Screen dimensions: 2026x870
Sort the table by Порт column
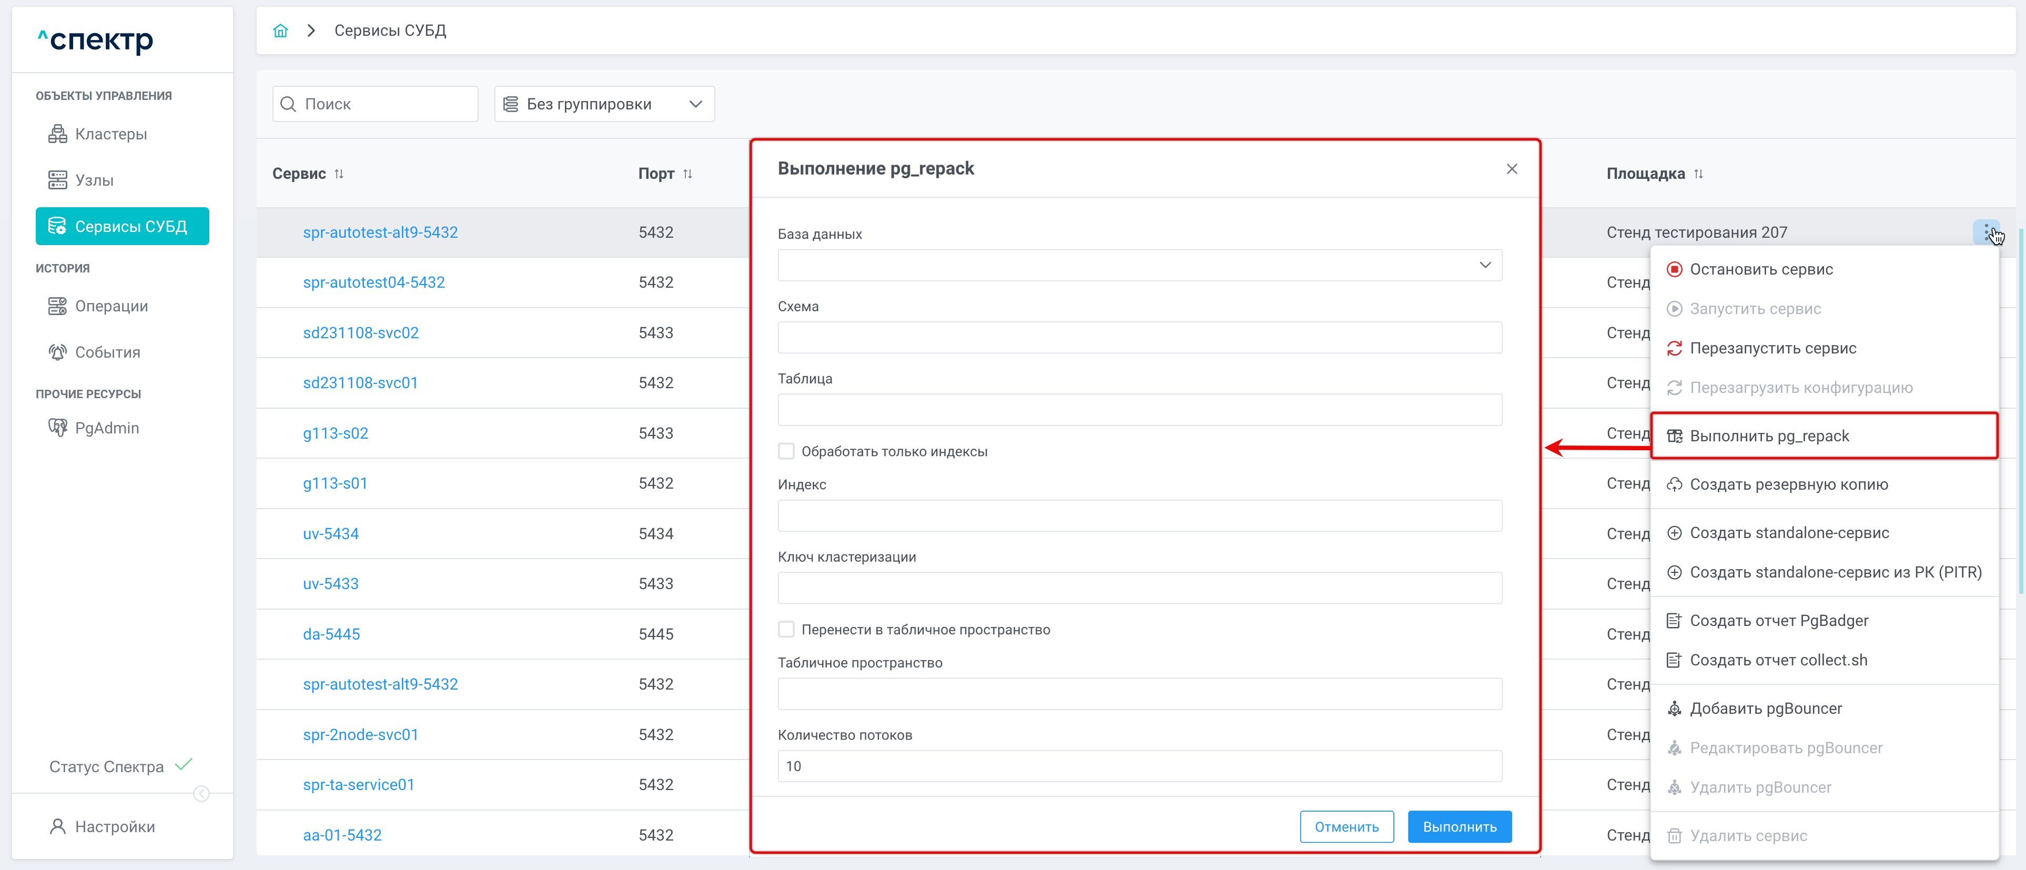(x=687, y=174)
